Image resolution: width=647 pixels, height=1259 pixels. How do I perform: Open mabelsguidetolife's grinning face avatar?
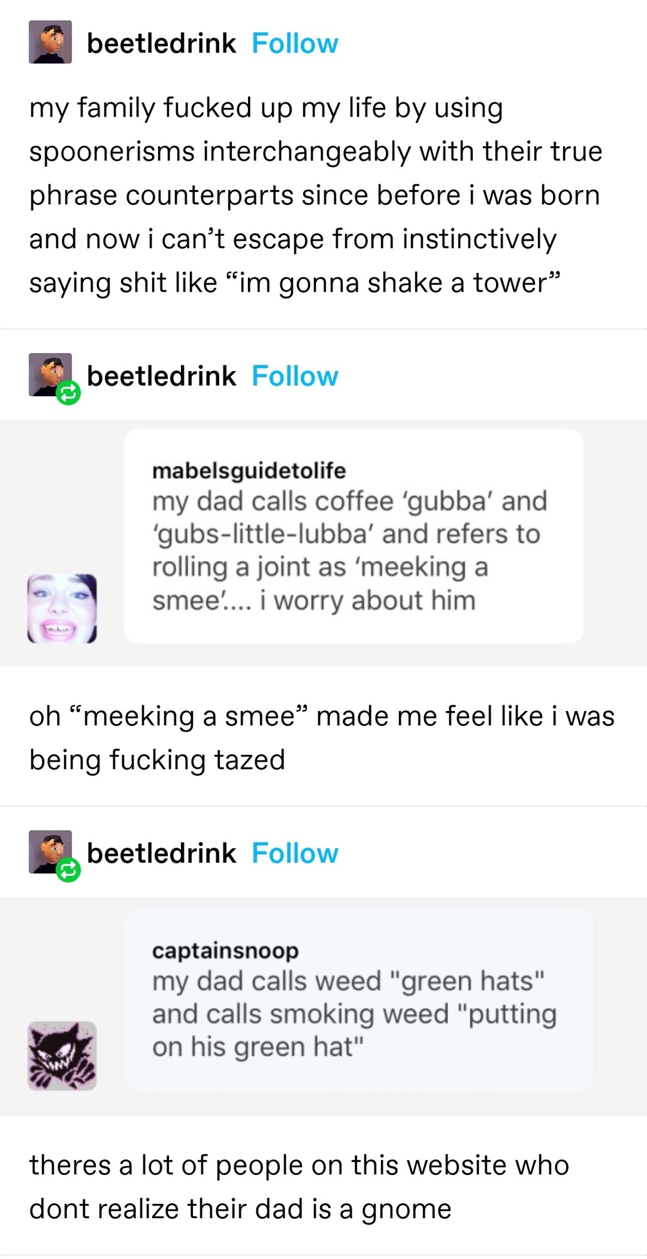[62, 608]
